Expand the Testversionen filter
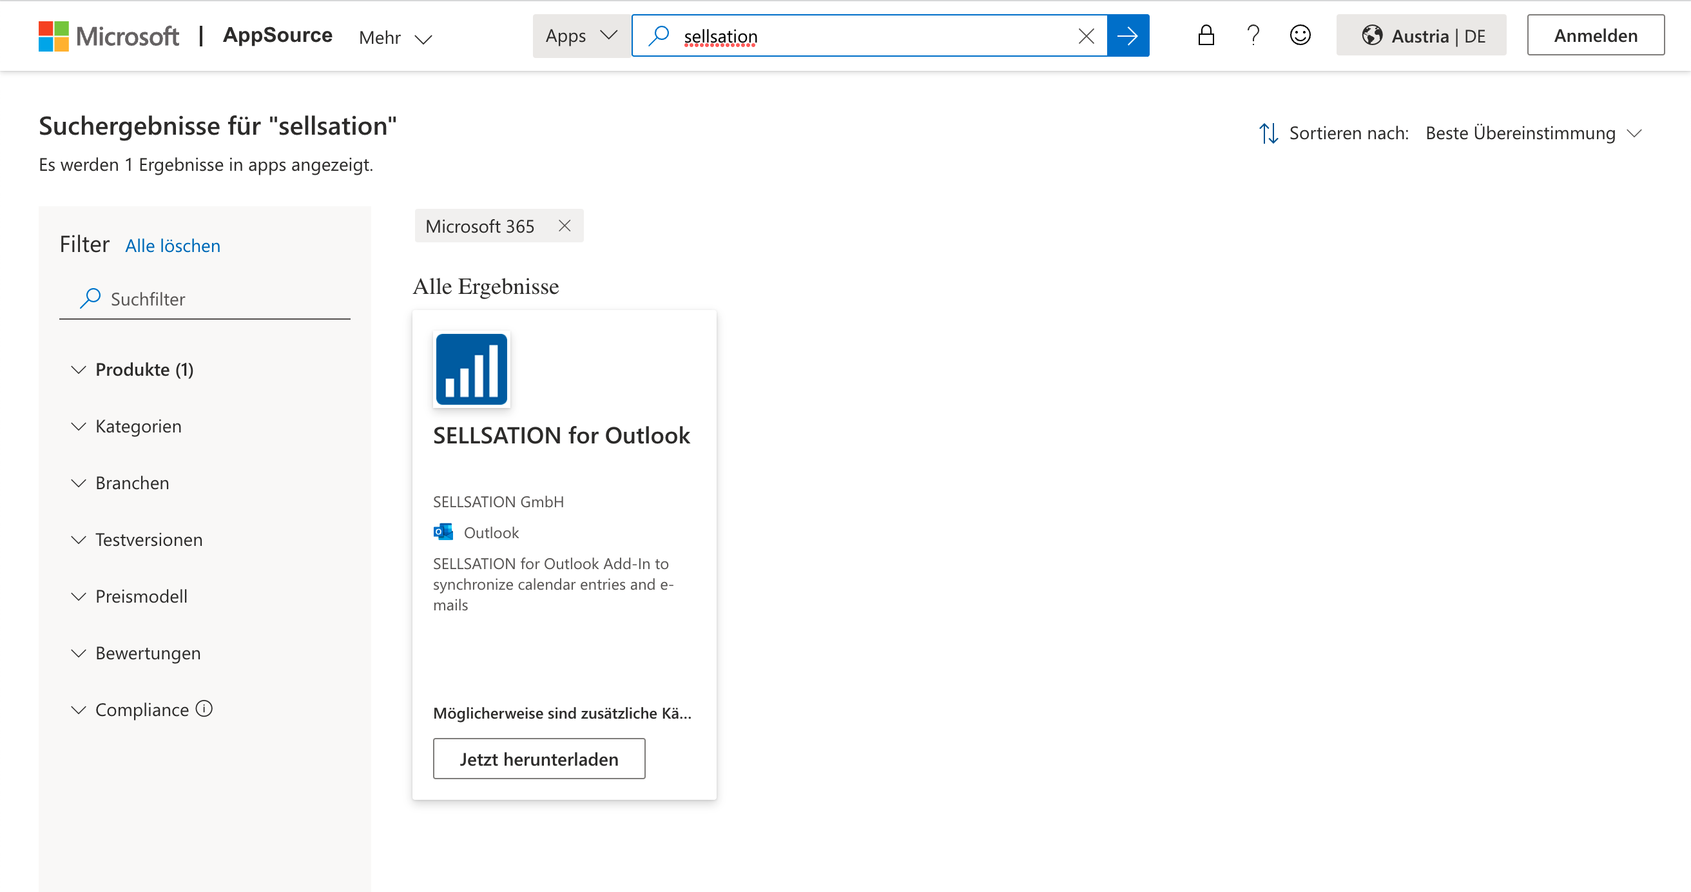Viewport: 1691px width, 892px height. (x=137, y=539)
